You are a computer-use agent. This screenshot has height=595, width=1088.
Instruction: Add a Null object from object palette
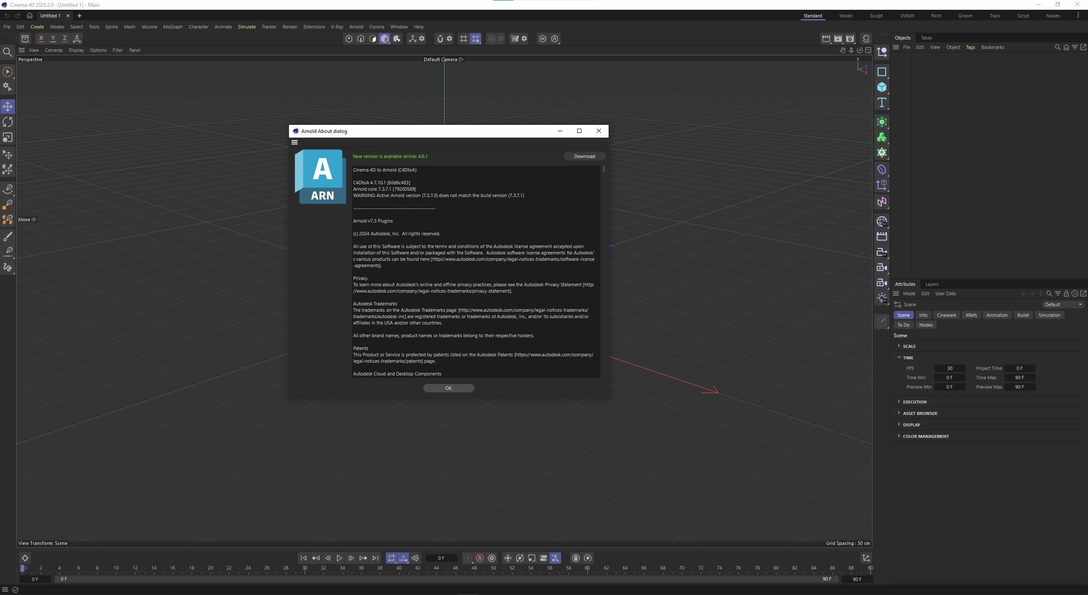coord(882,52)
